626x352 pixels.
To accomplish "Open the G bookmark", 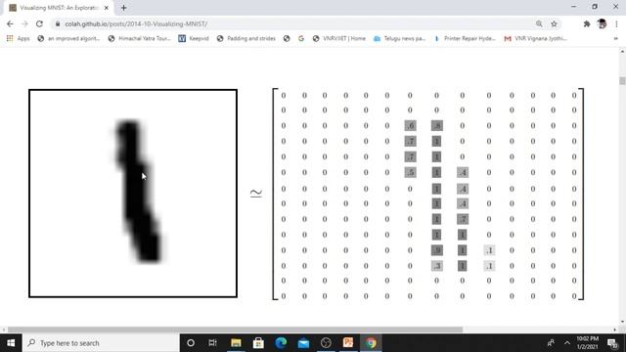I will click(301, 38).
